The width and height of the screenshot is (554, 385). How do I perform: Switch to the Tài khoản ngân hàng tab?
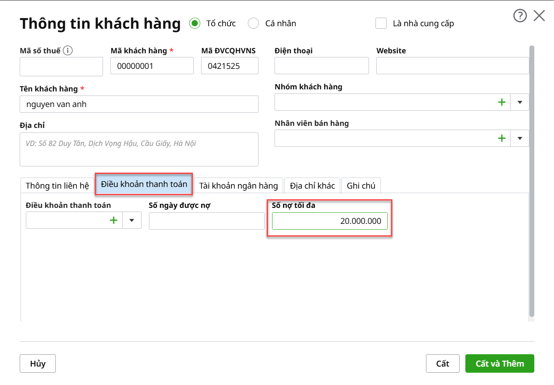coord(238,186)
